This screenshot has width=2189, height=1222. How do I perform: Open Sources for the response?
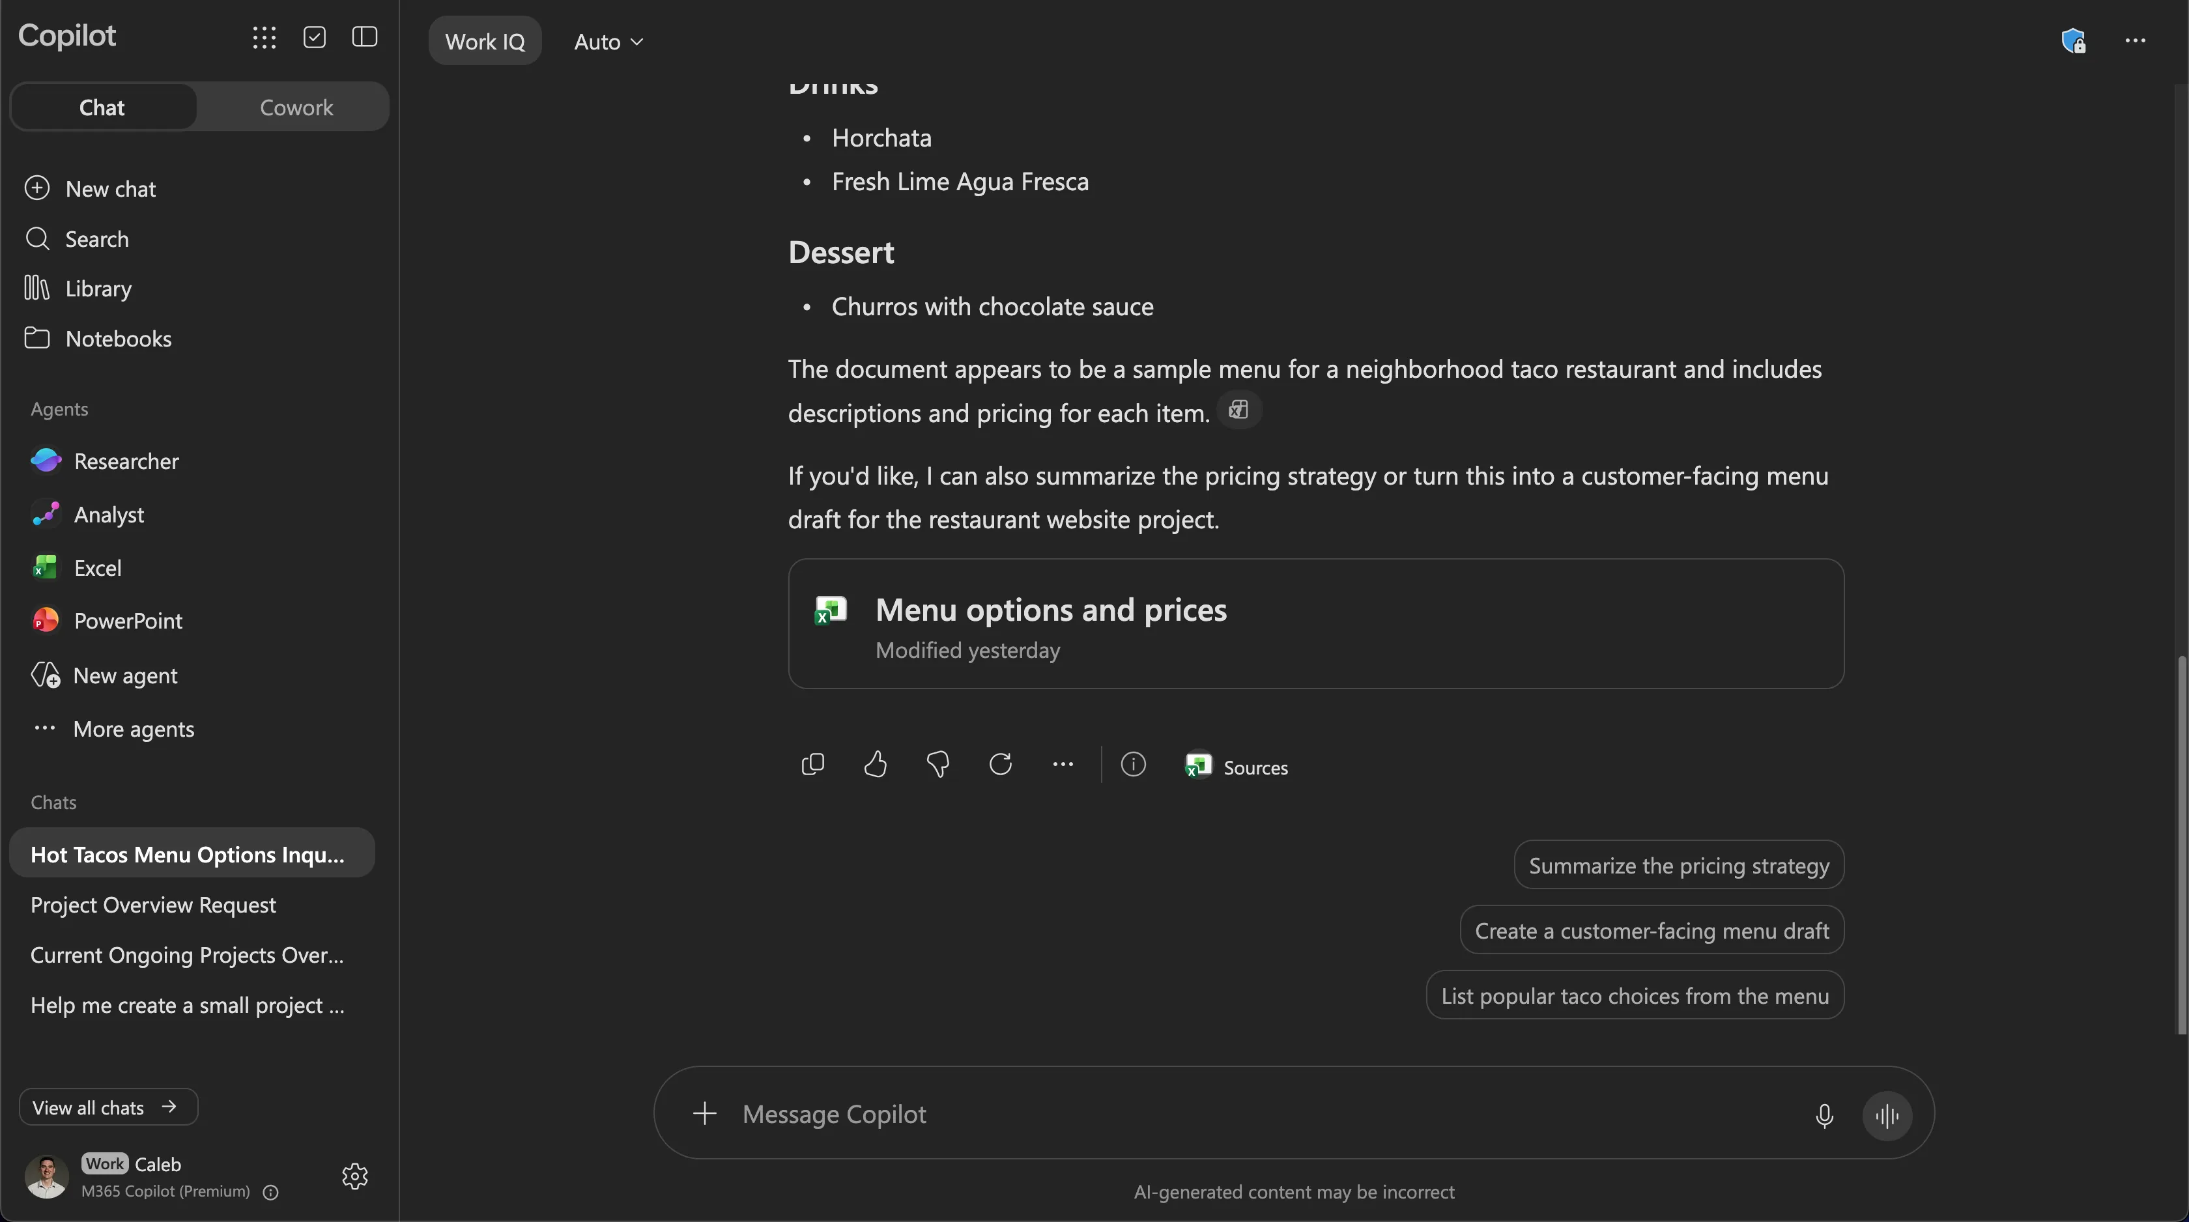(1237, 767)
